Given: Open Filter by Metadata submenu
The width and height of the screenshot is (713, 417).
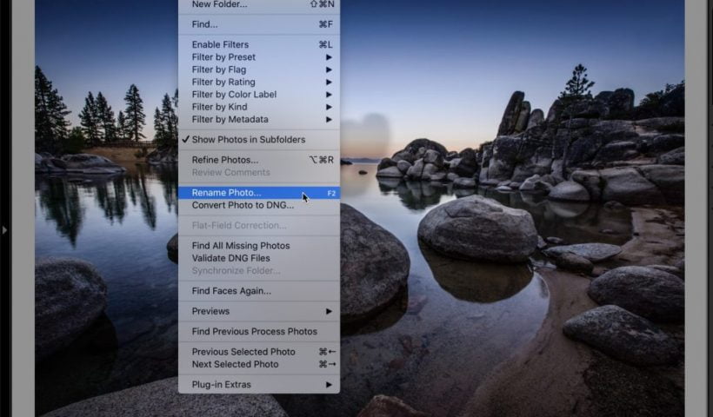Looking at the screenshot, I should tap(230, 119).
